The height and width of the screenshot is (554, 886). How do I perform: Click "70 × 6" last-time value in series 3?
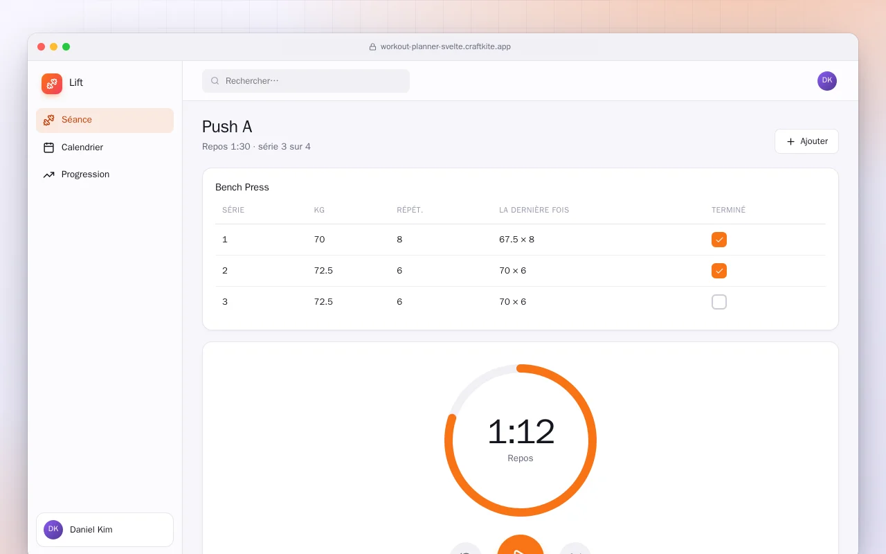512,302
